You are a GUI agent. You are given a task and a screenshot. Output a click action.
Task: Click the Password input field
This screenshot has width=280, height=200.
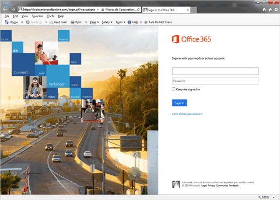point(215,81)
